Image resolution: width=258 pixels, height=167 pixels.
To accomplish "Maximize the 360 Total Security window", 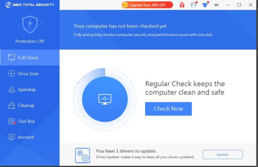I will tap(239, 5).
